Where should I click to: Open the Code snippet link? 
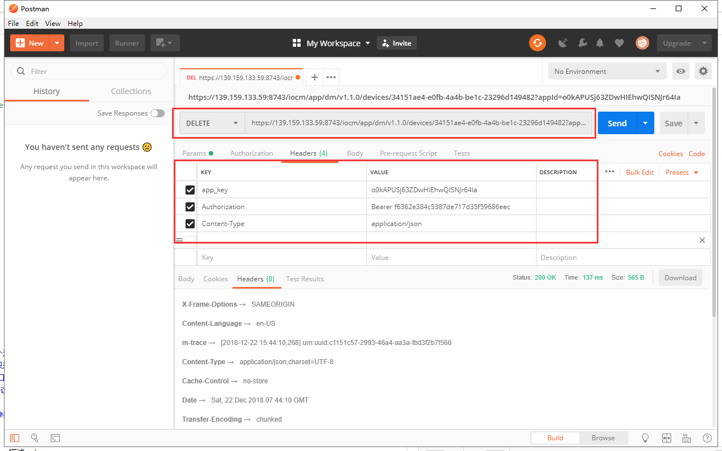(x=697, y=154)
